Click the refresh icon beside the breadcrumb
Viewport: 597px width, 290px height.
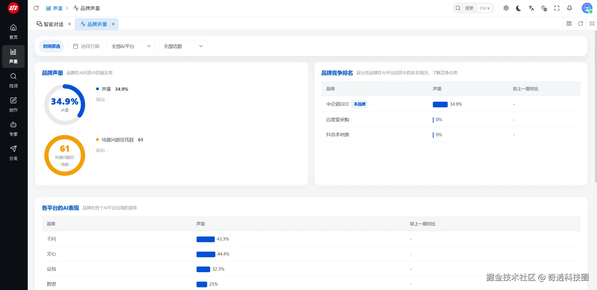(36, 8)
